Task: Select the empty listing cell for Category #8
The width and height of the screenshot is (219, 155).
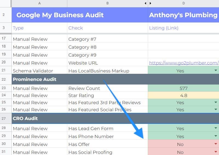Action: (x=183, y=46)
